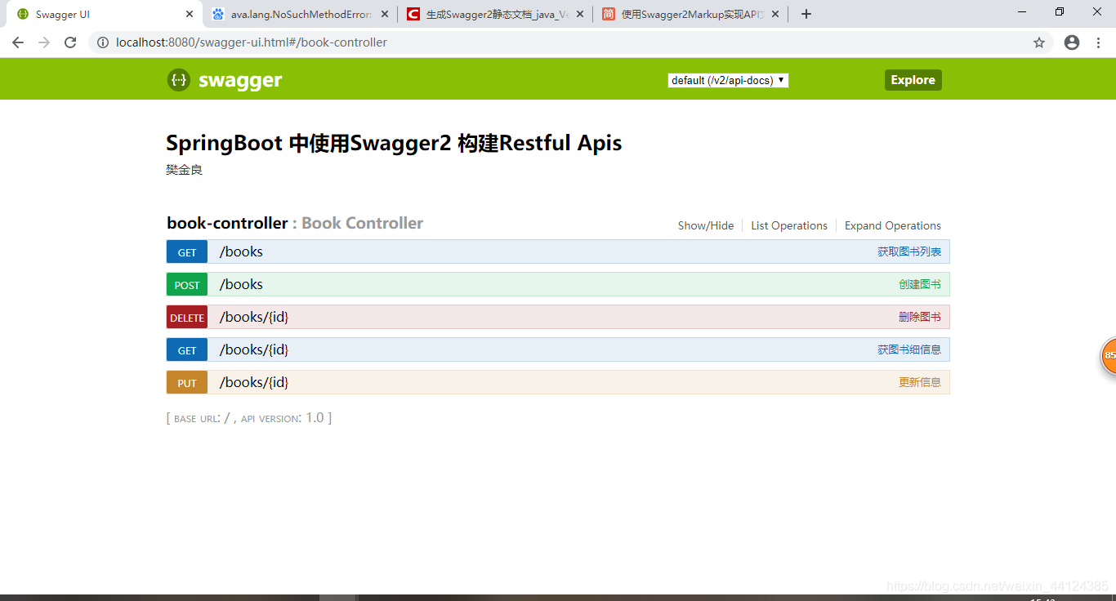1116x601 pixels.
Task: Close the 使用Swagger2Markup tab
Action: pos(775,14)
